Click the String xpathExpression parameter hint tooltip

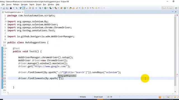point(67,76)
